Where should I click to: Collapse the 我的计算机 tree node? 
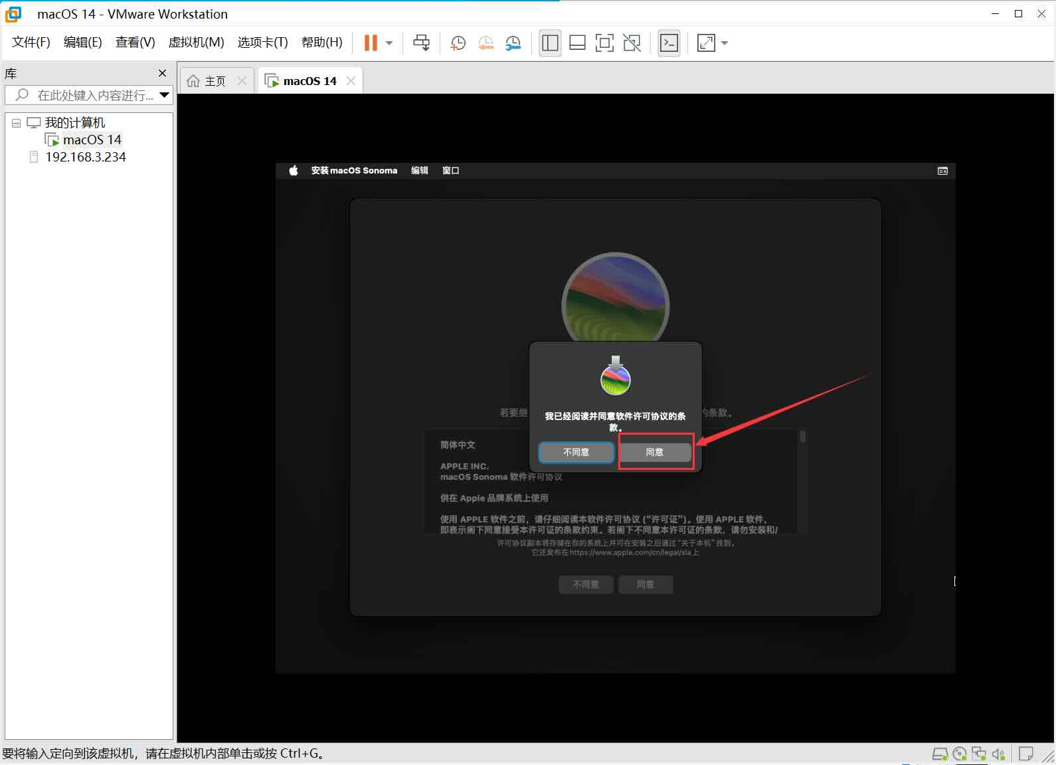tap(16, 123)
